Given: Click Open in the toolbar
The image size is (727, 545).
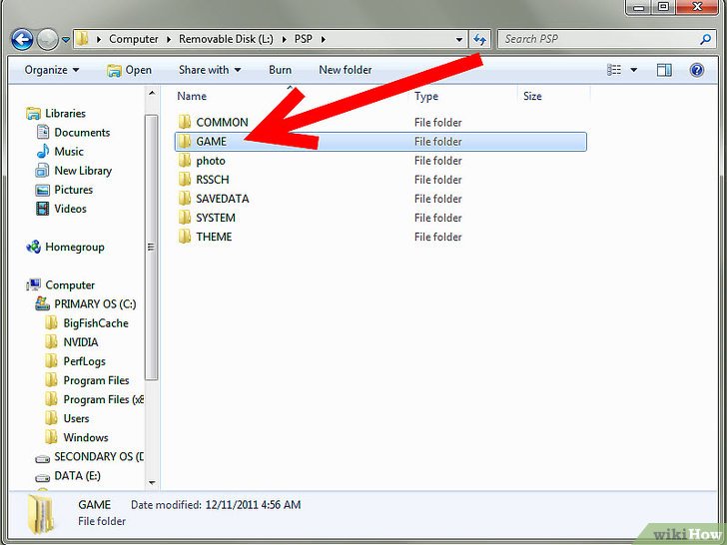Looking at the screenshot, I should [x=129, y=70].
